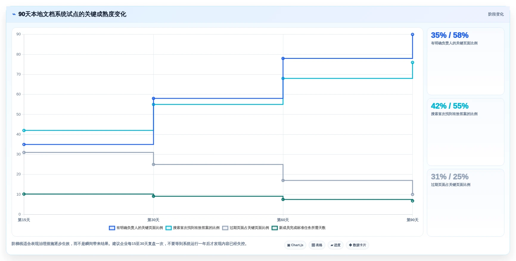This screenshot has height=261, width=516.
Task: Click the y-axis label 90
Action: (18, 34)
